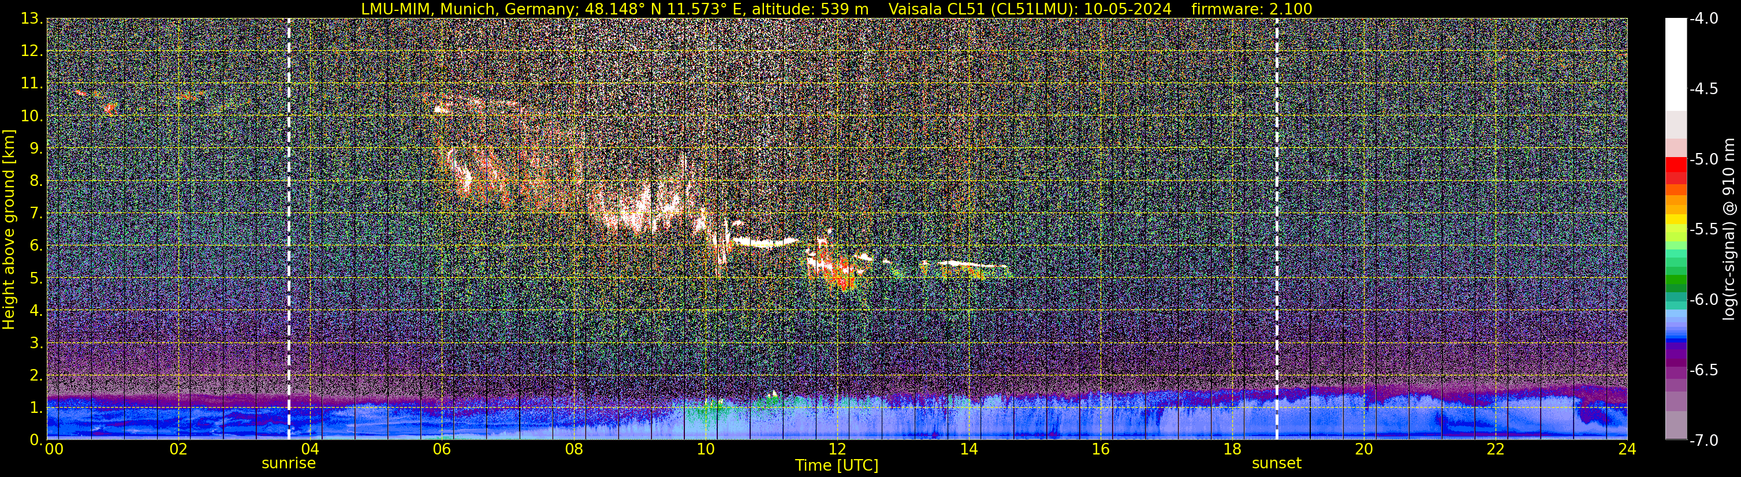Click height axis tick label '4.'
Image resolution: width=1741 pixels, height=477 pixels.
[x=36, y=310]
